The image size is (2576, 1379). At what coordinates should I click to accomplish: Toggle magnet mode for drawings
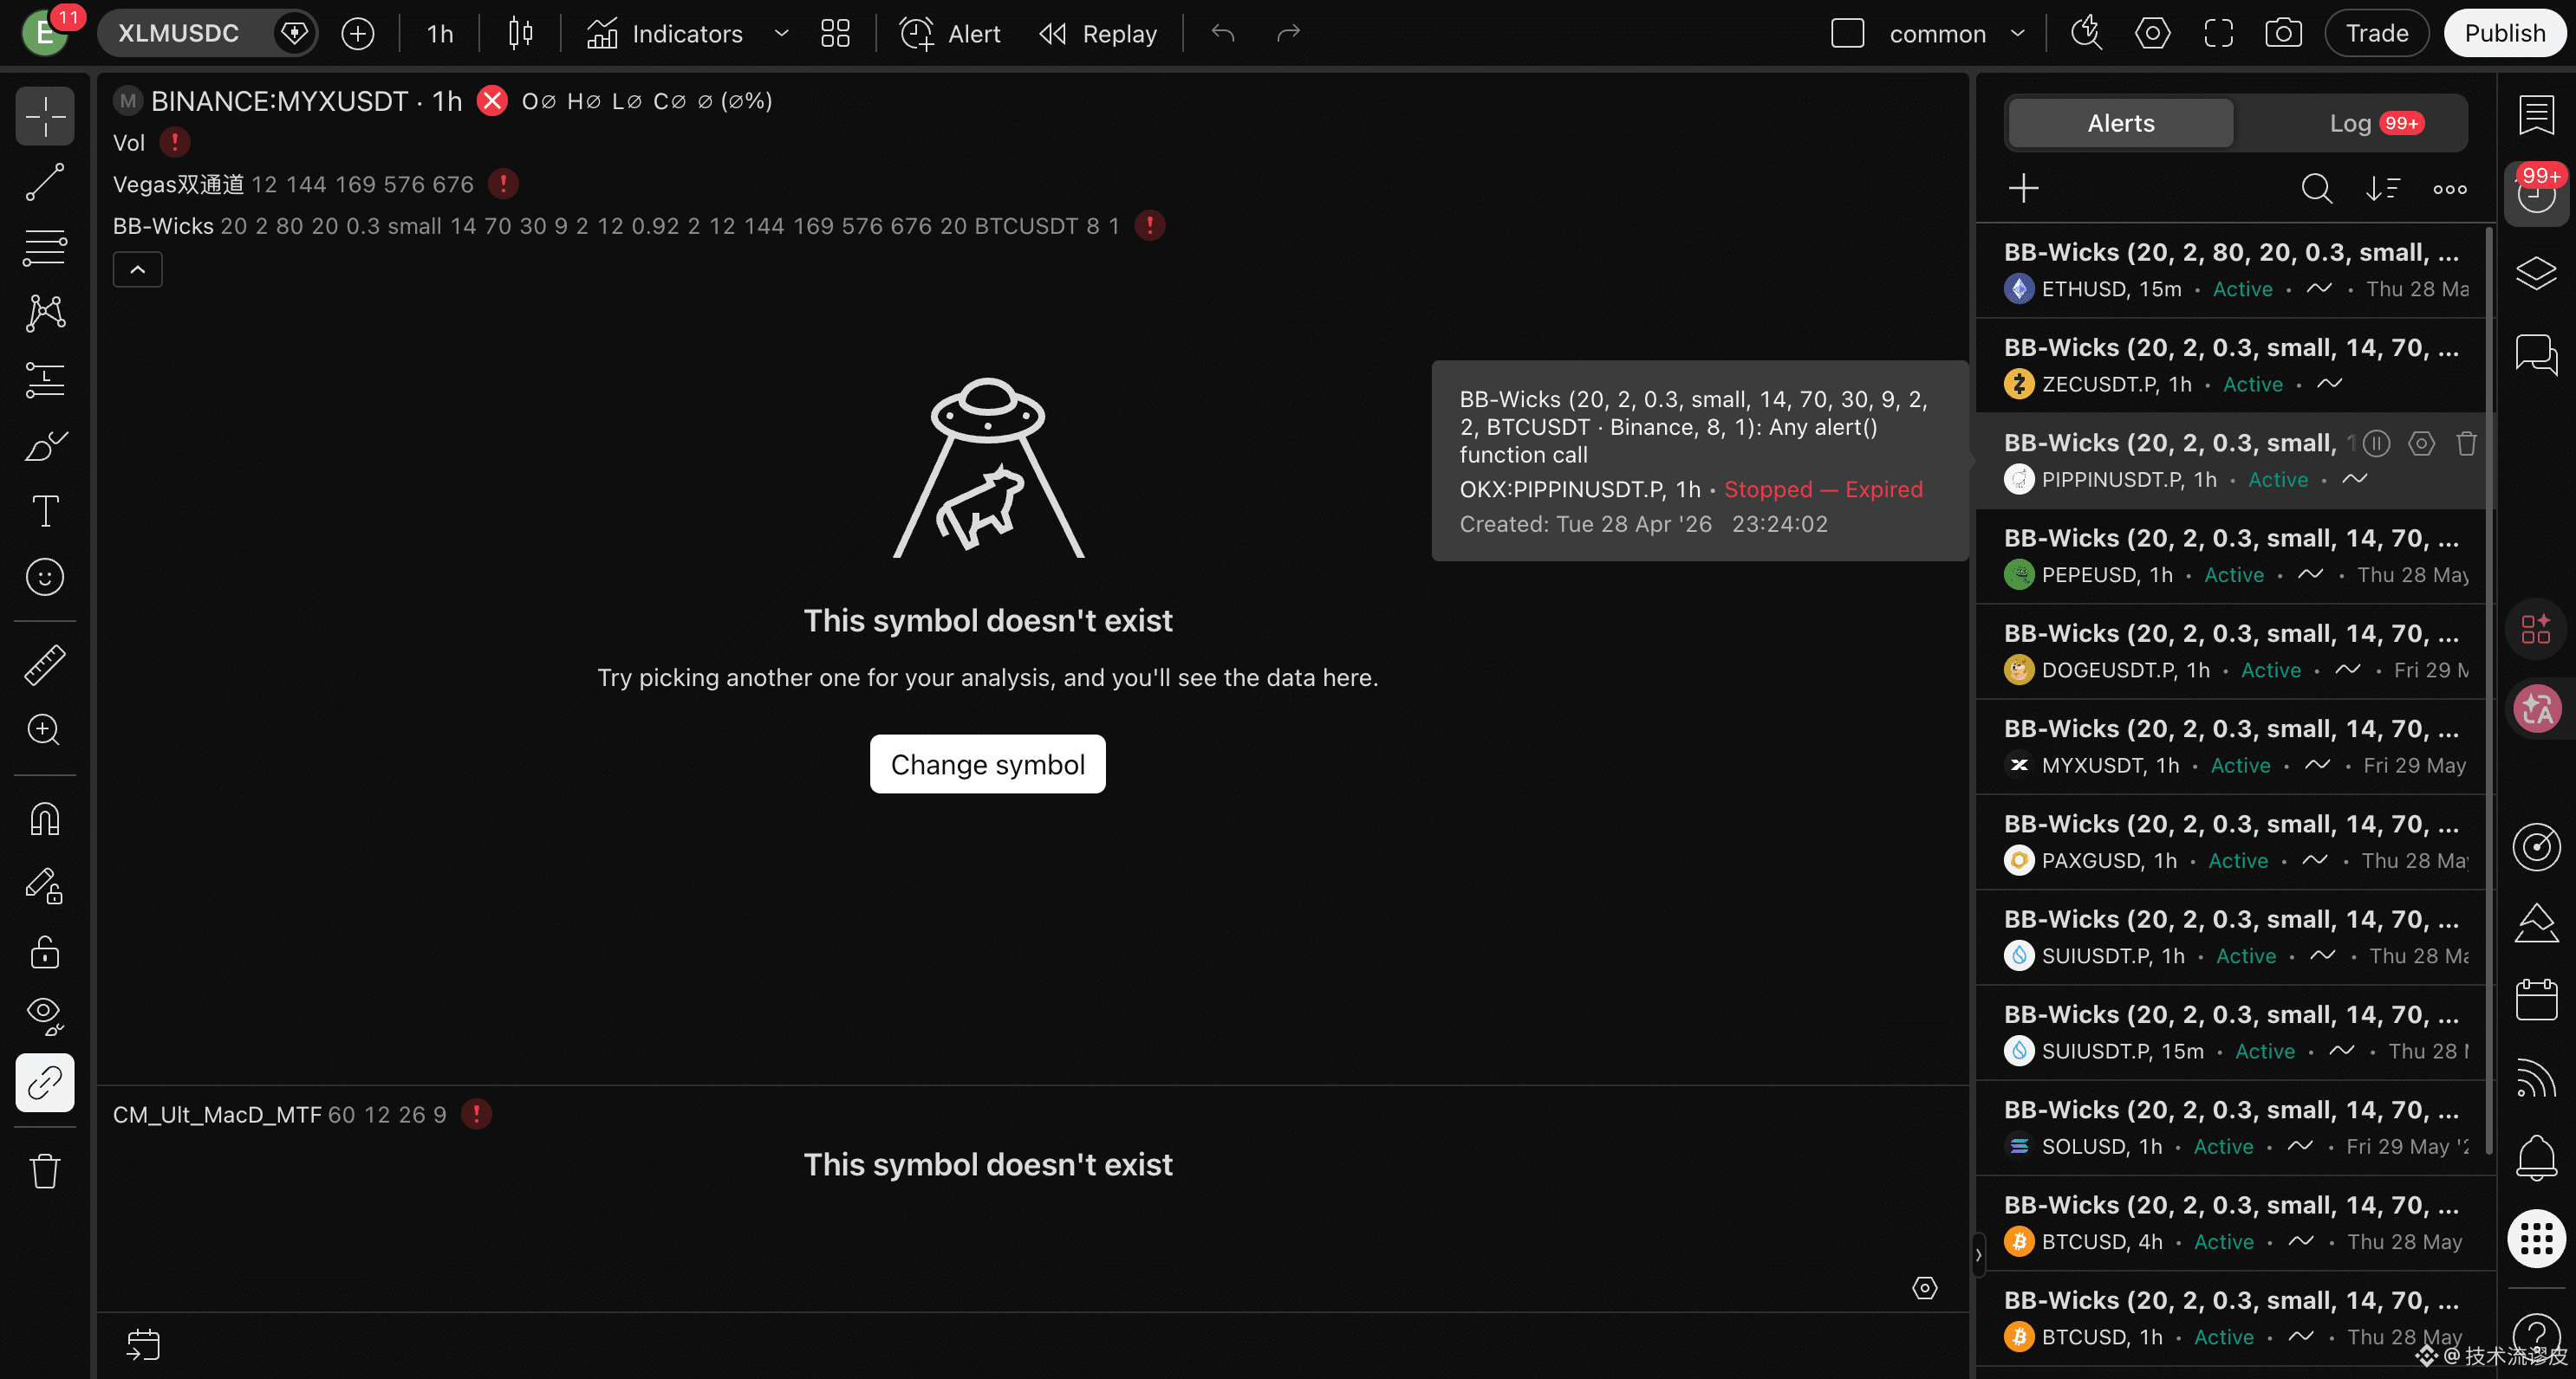point(45,819)
